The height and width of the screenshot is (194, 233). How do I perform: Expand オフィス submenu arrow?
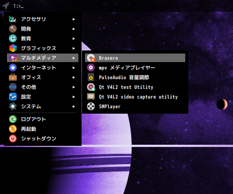point(74,77)
